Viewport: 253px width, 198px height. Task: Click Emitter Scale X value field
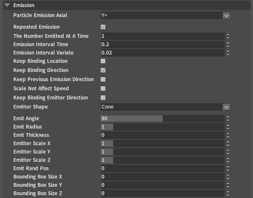pyautogui.click(x=162, y=144)
